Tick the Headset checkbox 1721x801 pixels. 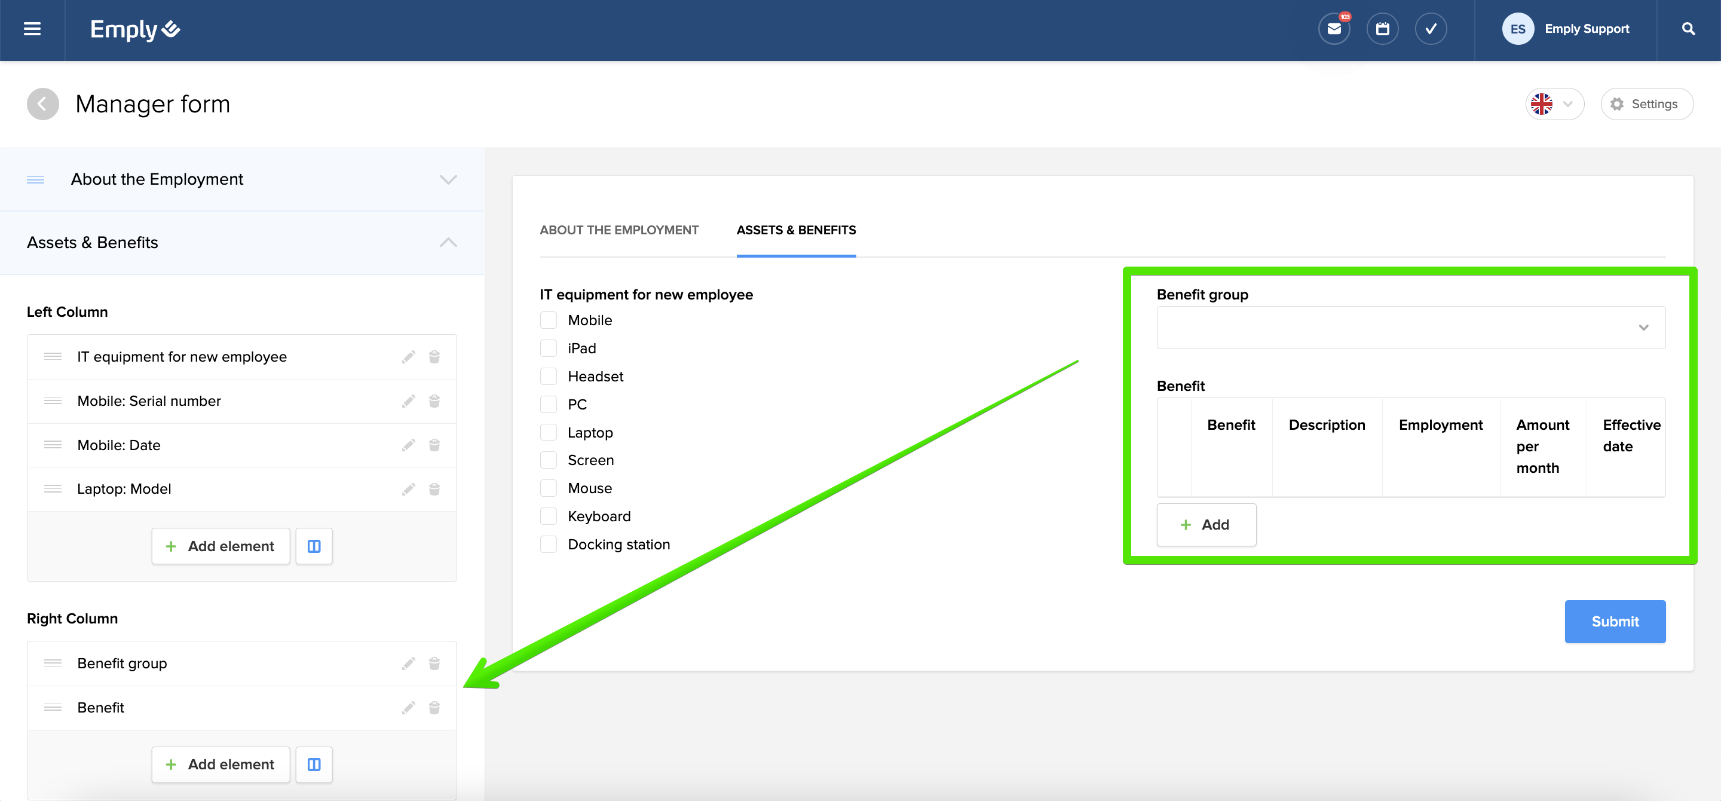tap(549, 376)
